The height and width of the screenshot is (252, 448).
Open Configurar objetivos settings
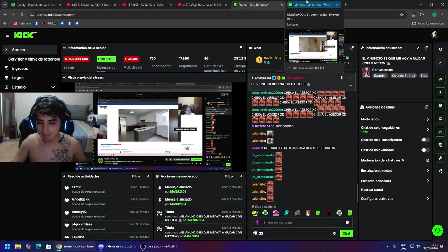click(395, 198)
